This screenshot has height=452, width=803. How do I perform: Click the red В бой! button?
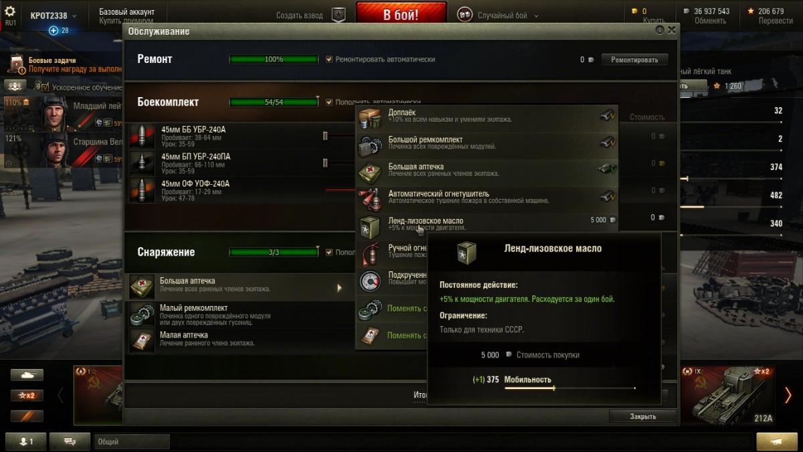(x=401, y=15)
